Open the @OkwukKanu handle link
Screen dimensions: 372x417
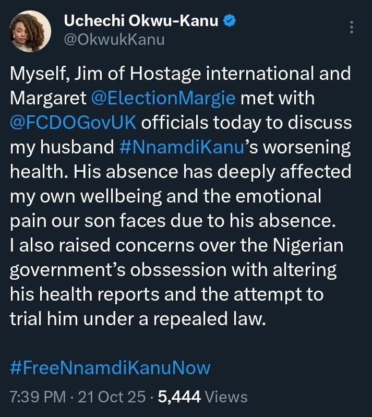click(114, 40)
